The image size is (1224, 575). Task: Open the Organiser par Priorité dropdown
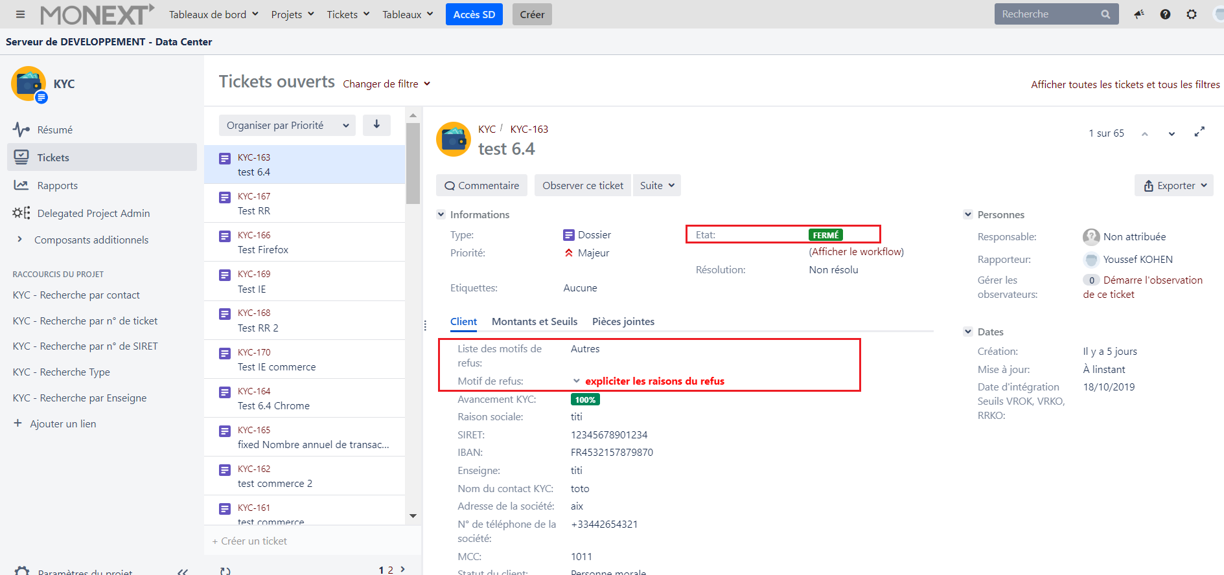(288, 125)
